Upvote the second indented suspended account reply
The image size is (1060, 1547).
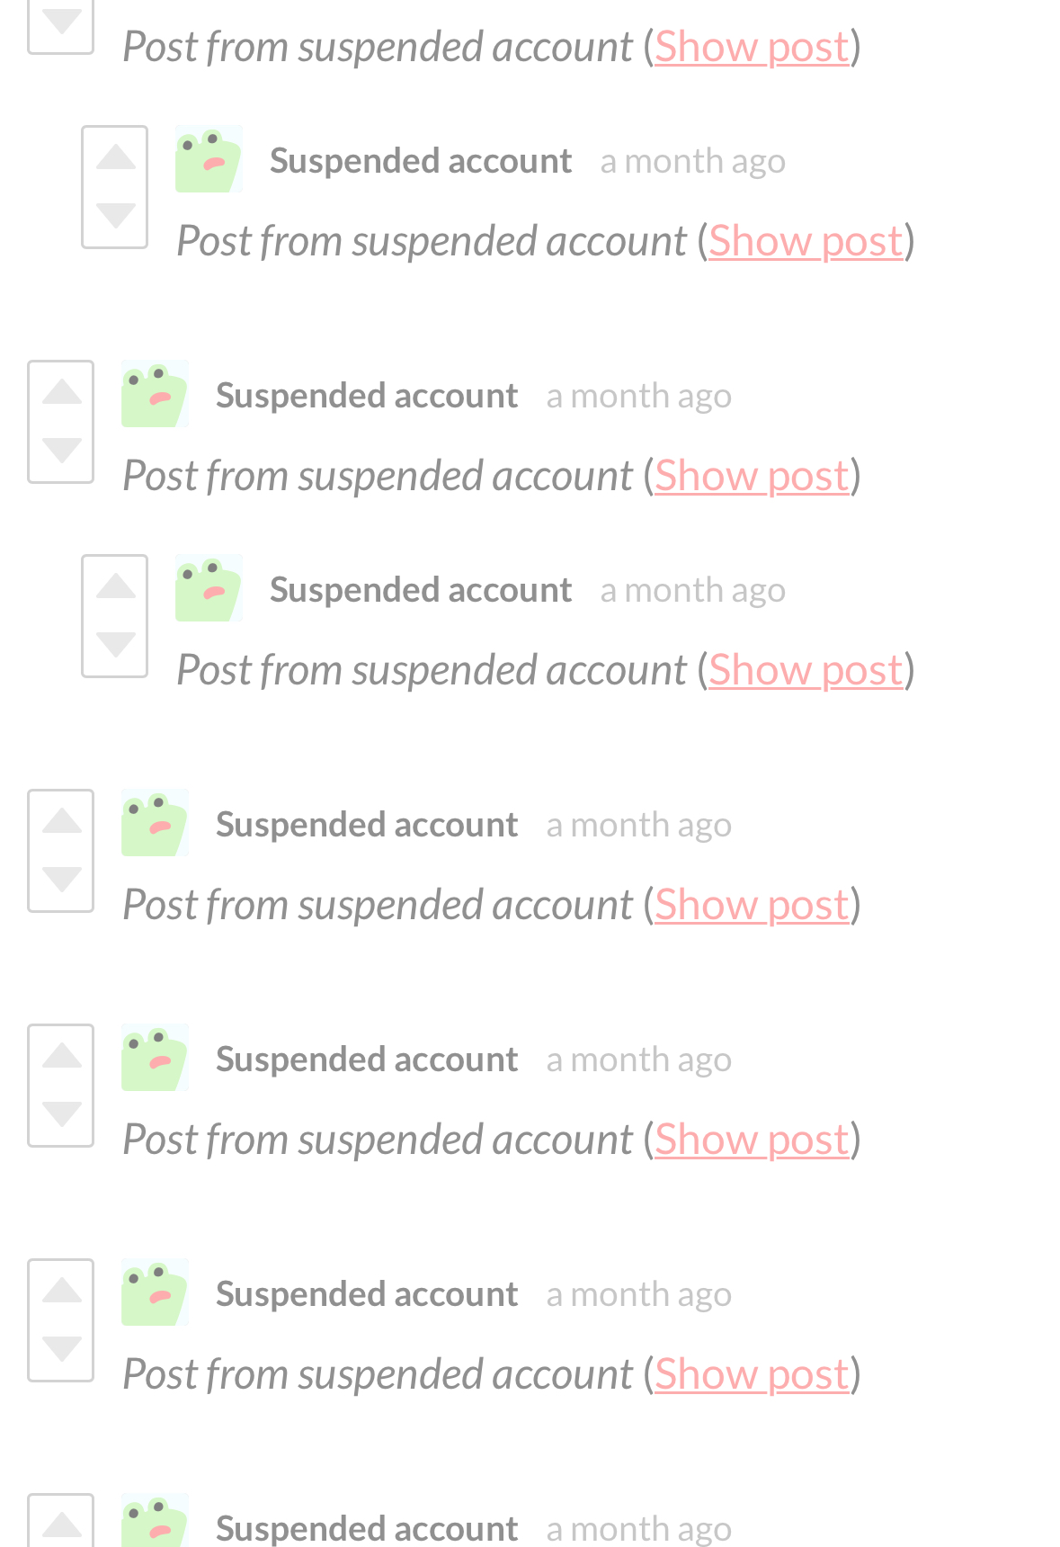point(115,586)
